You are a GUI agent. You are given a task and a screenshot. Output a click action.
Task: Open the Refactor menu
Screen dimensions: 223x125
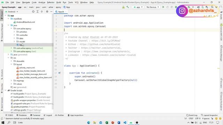51,2
